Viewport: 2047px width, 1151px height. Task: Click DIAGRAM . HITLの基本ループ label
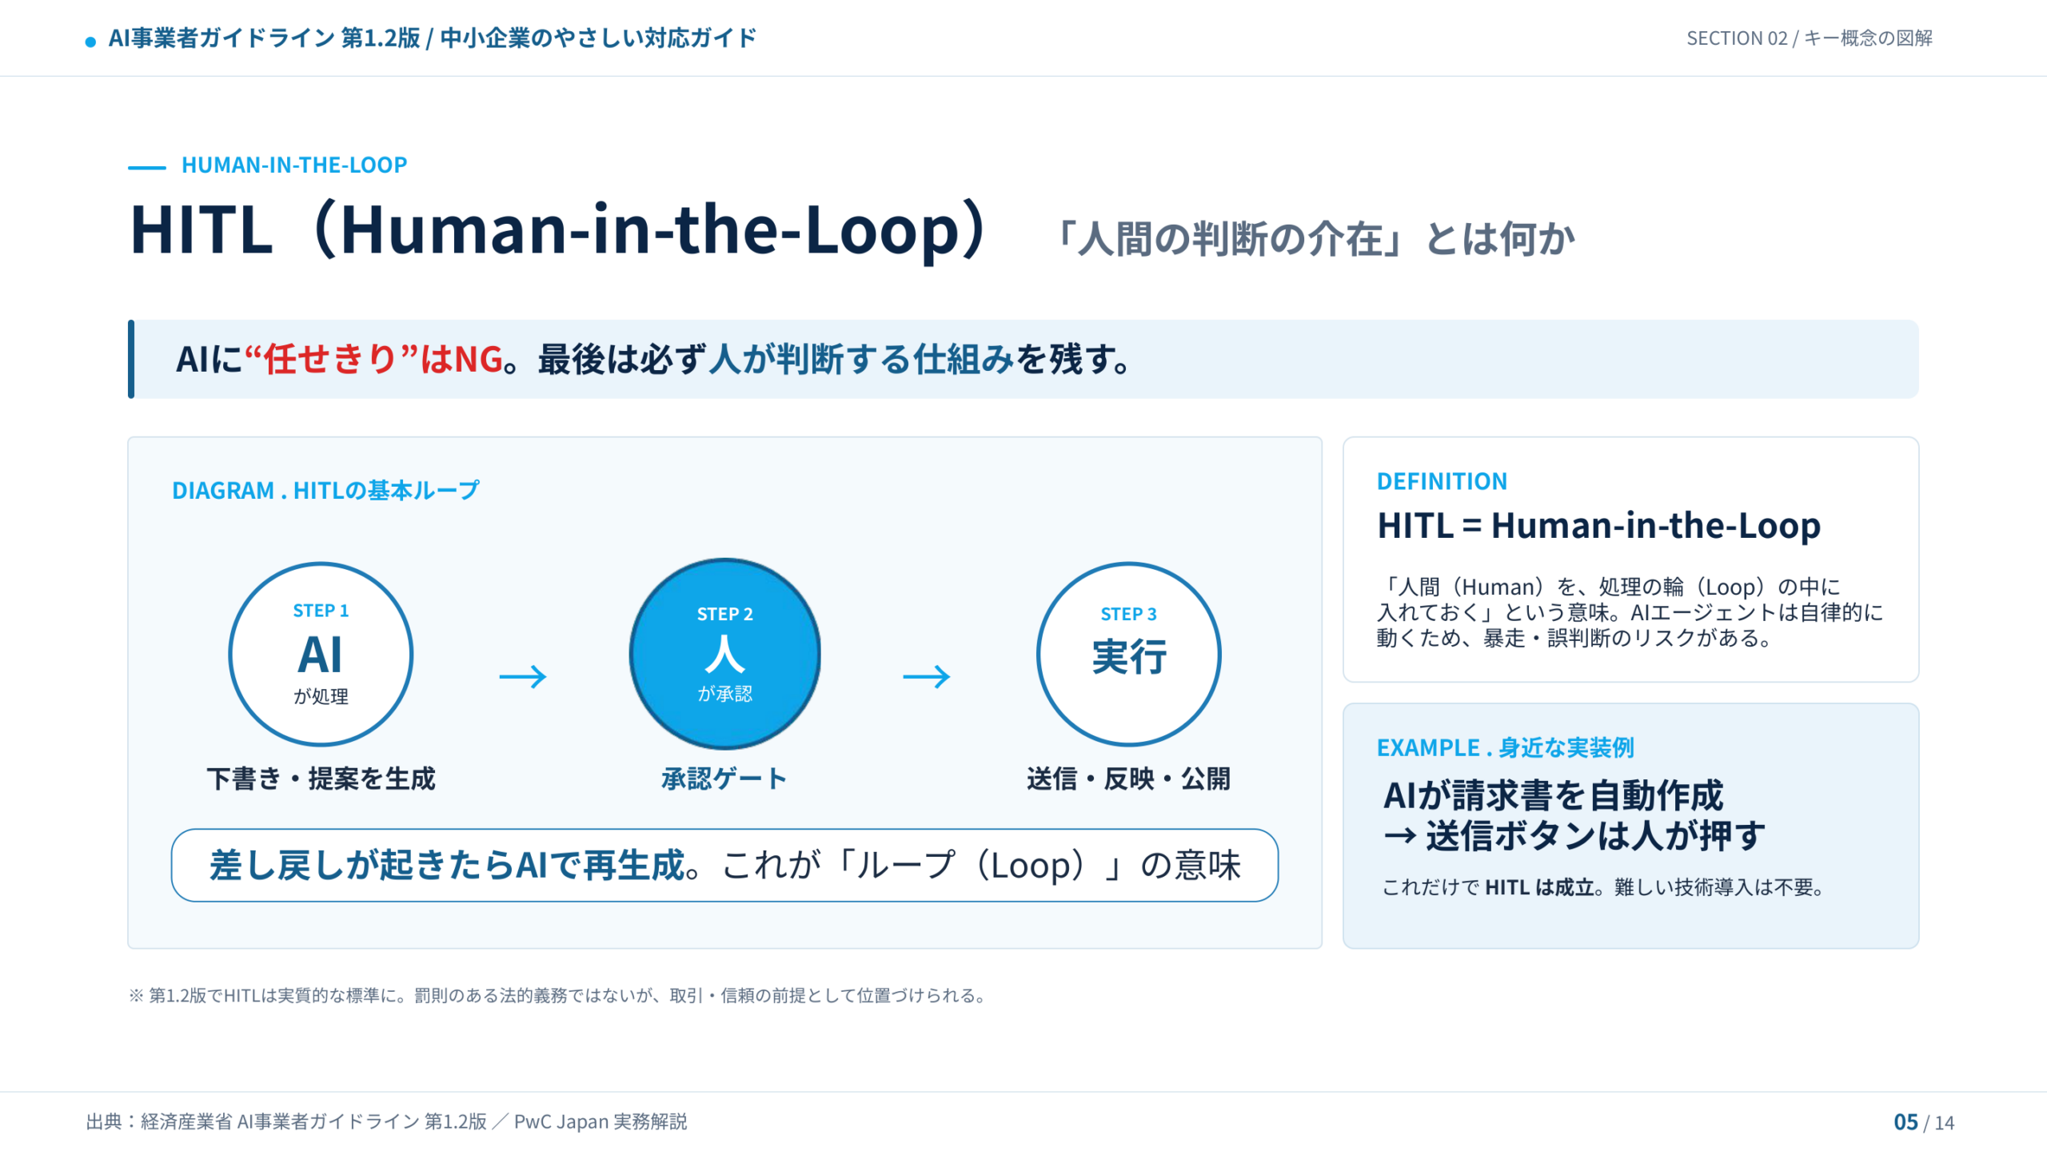pos(325,490)
